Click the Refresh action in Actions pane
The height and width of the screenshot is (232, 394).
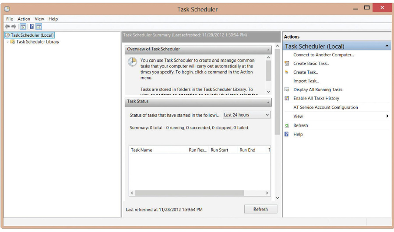click(x=300, y=125)
